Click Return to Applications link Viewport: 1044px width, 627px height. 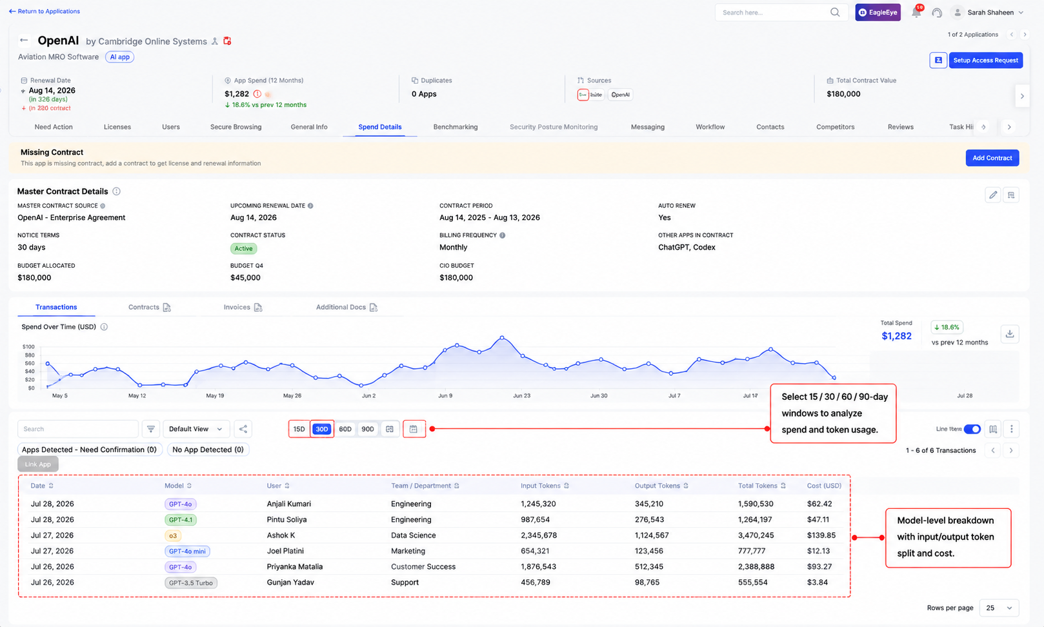(x=44, y=11)
